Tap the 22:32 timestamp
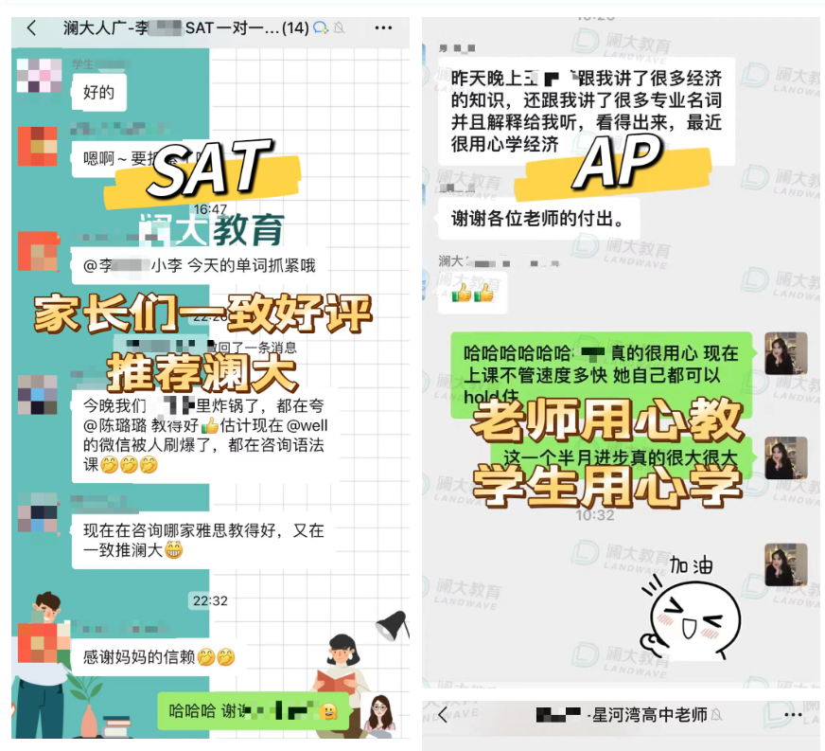Image resolution: width=825 pixels, height=751 pixels. pos(210,601)
